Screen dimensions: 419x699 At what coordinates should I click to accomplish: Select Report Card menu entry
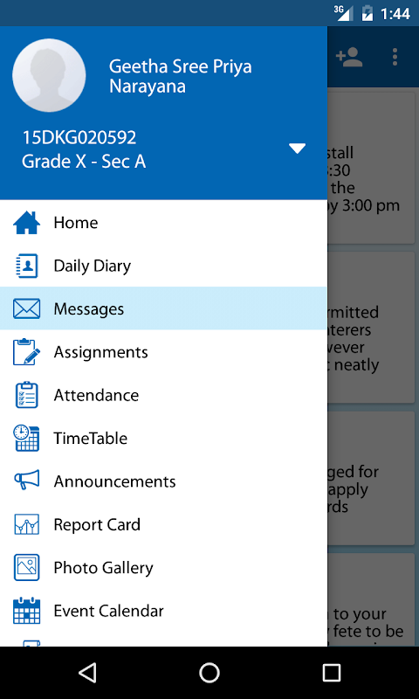(x=163, y=524)
